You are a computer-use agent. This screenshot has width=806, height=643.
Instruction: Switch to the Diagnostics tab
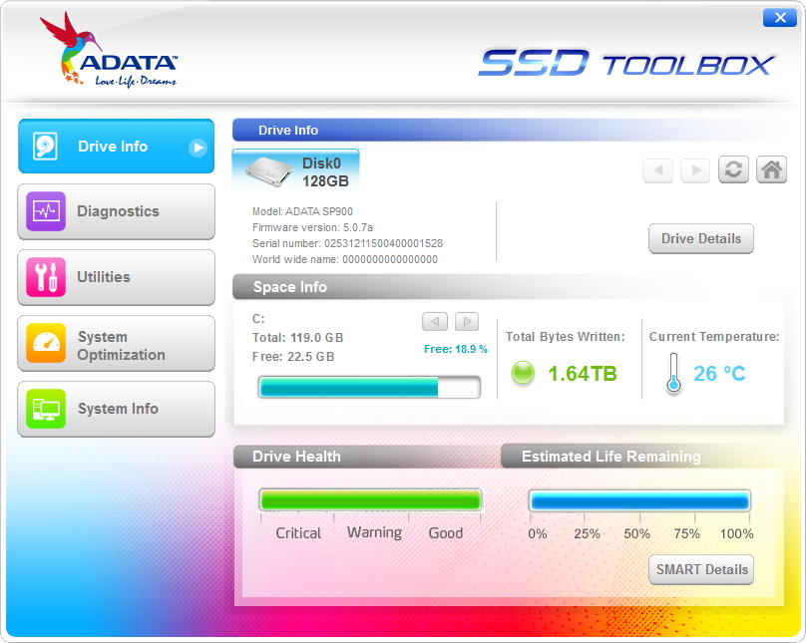coord(117,211)
